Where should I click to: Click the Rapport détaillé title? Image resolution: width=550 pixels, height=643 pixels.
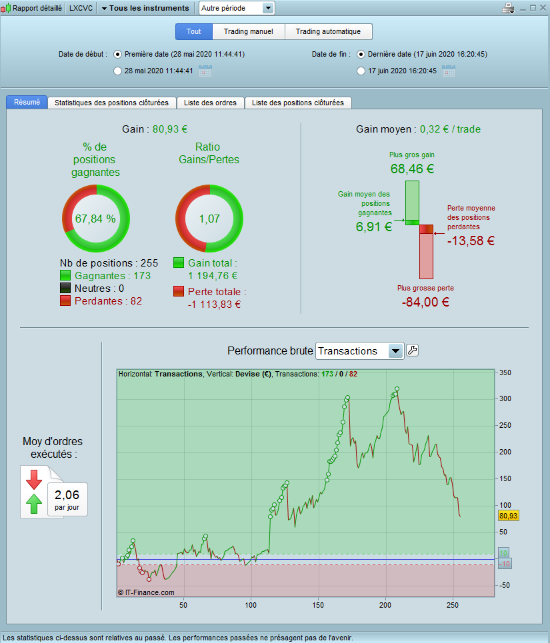click(x=37, y=8)
